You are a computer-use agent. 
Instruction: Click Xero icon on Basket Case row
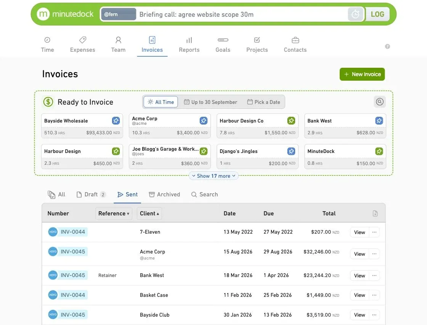tap(53, 295)
